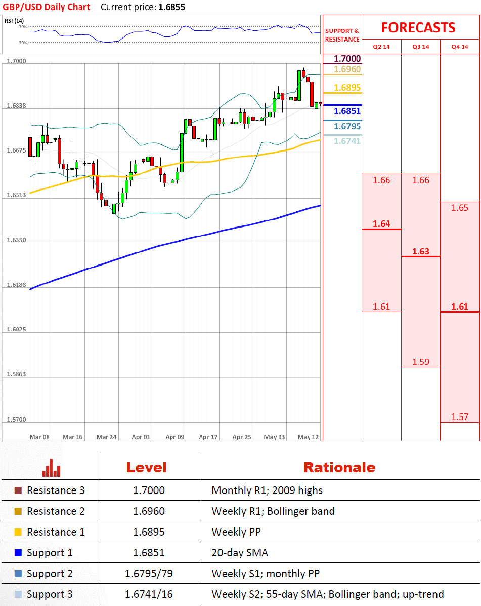Click the RSI (14) indicator label
This screenshot has width=481, height=606.
point(15,20)
